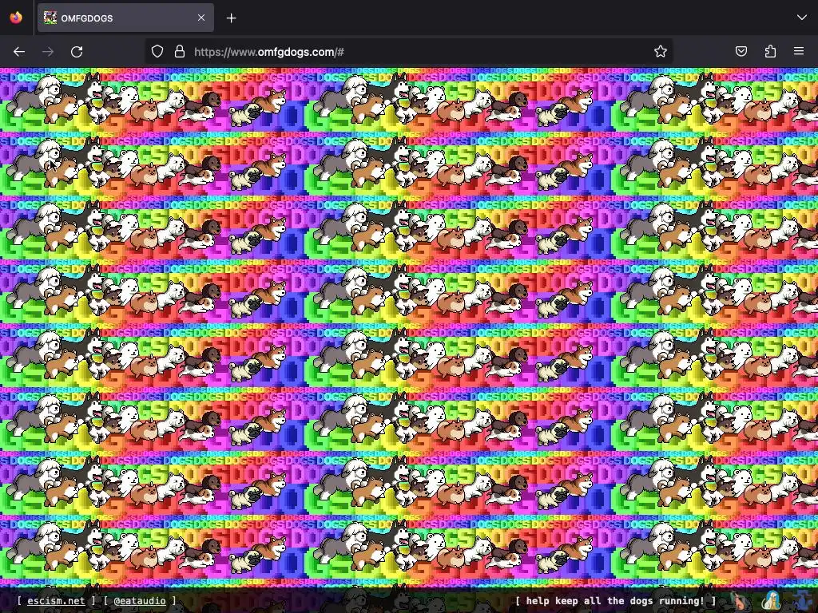View site security via padlock icon
Screen dimensions: 818x613
click(180, 52)
